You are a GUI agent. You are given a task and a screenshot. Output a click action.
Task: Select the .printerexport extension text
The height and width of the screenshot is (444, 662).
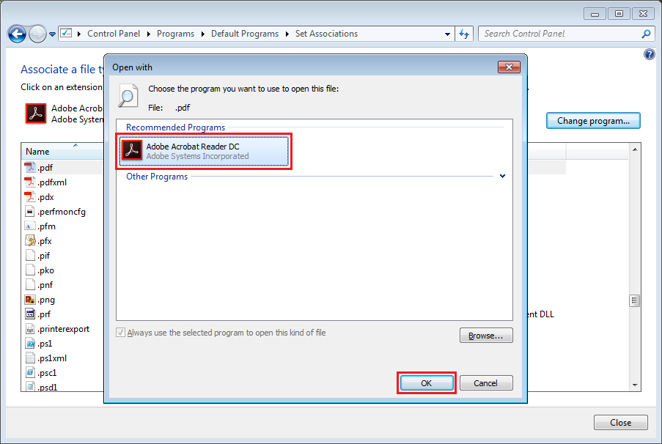[x=63, y=329]
